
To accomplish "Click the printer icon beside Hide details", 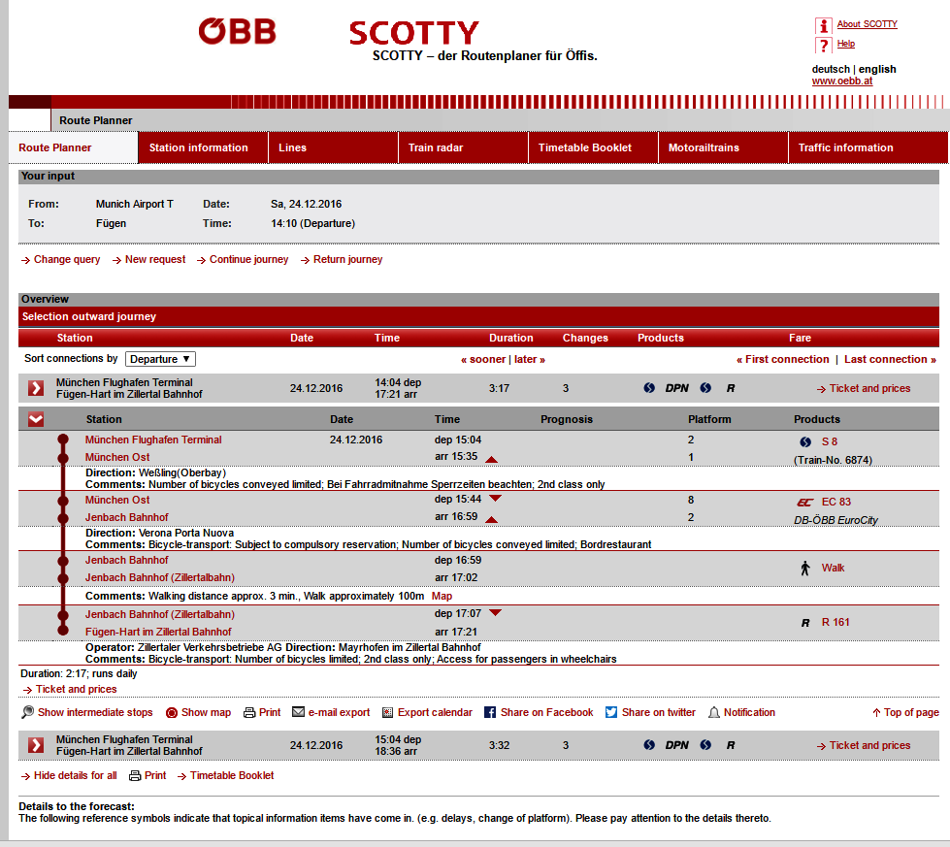I will click(135, 776).
